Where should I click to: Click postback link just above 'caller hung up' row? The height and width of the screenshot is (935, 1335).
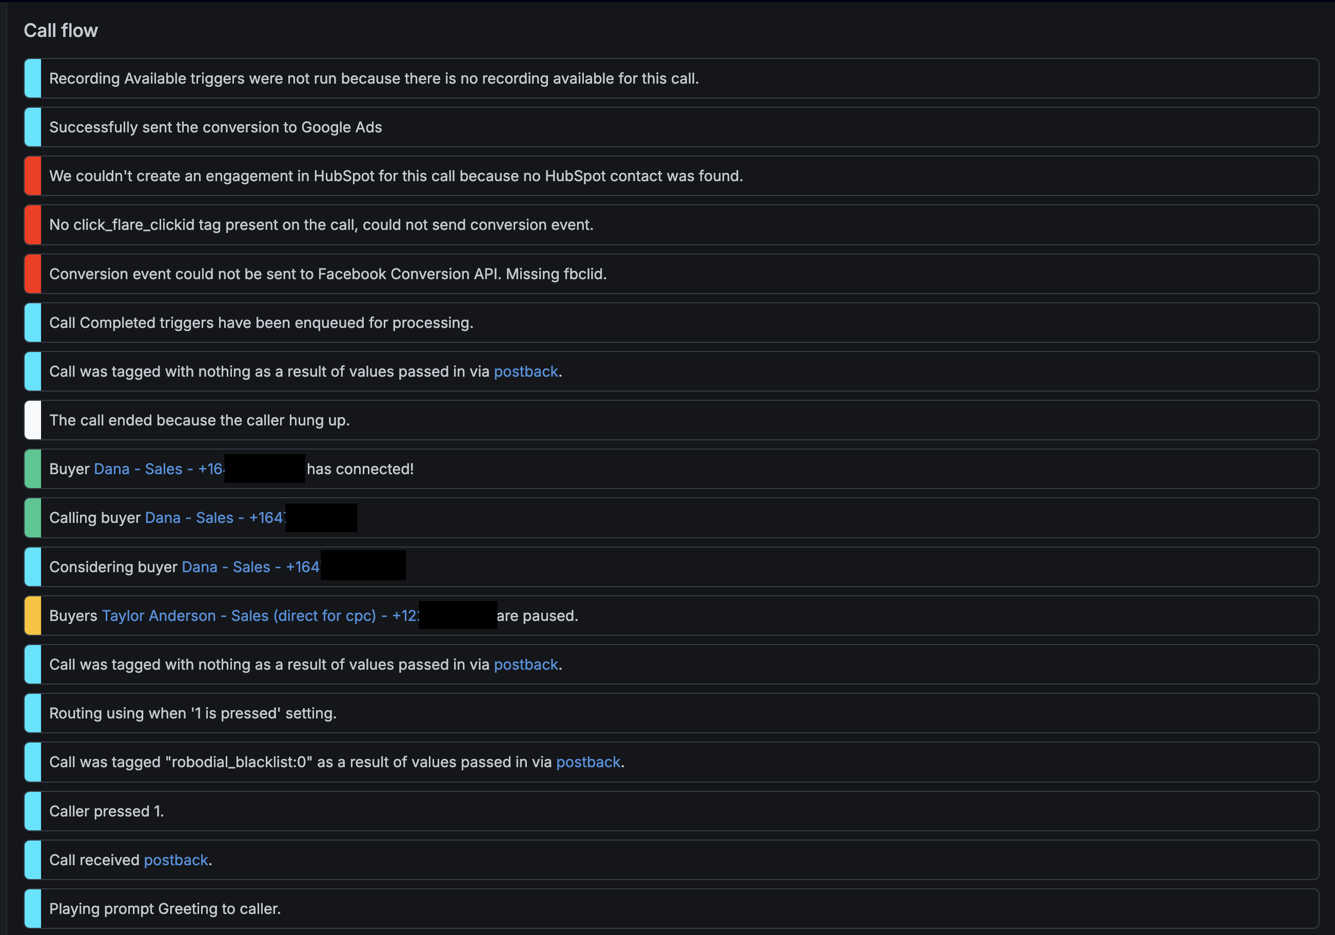pyautogui.click(x=525, y=371)
